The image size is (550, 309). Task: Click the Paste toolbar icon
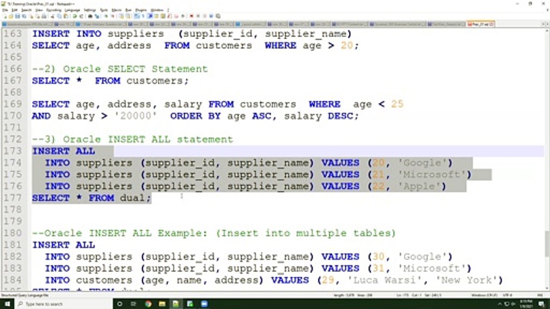66,16
